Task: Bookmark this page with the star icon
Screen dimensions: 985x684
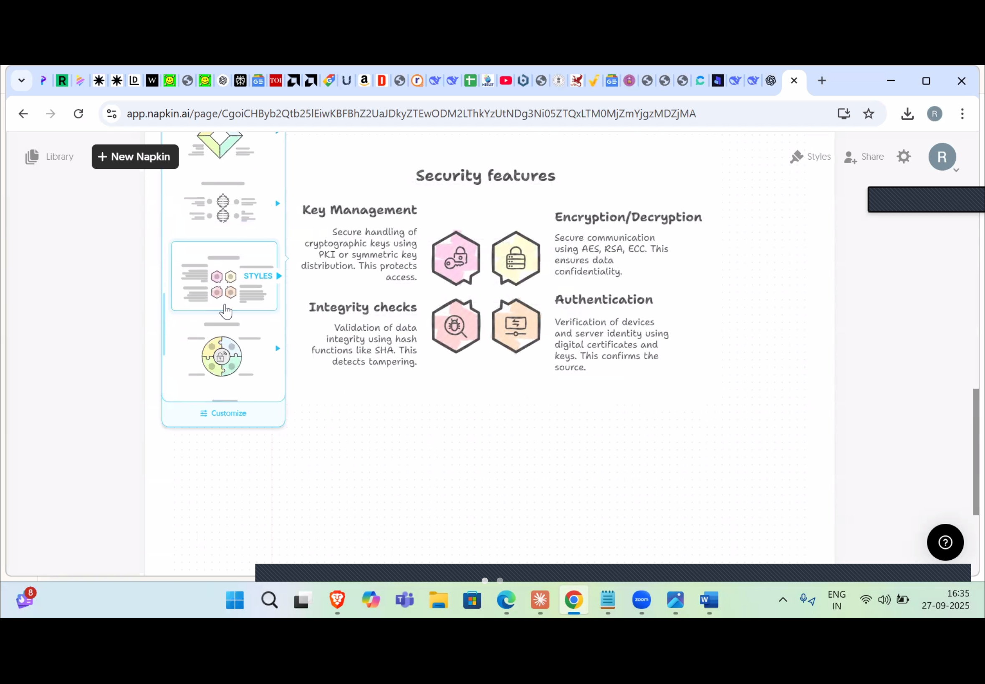Action: 869,114
